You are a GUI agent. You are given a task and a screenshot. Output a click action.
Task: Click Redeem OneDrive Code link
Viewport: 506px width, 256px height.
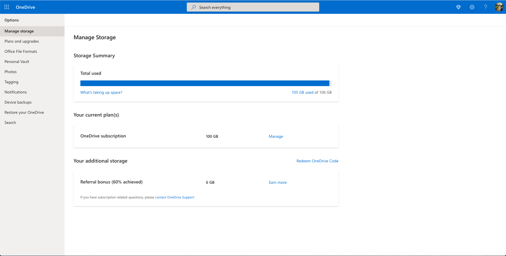coord(318,161)
